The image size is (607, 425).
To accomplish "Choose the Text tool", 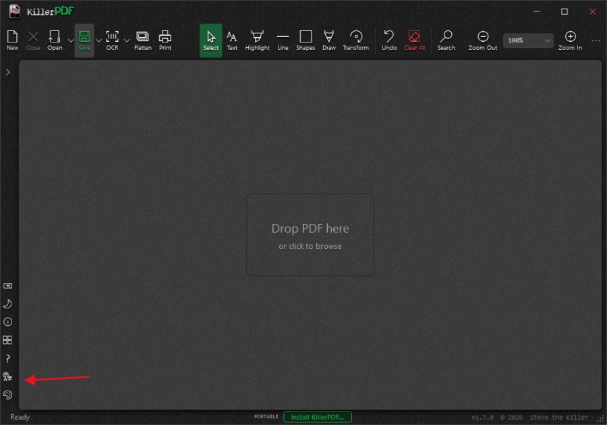I will click(232, 40).
